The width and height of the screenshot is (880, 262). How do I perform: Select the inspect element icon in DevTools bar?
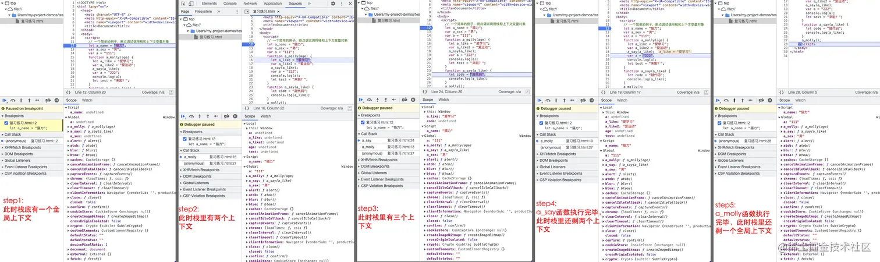183,3
